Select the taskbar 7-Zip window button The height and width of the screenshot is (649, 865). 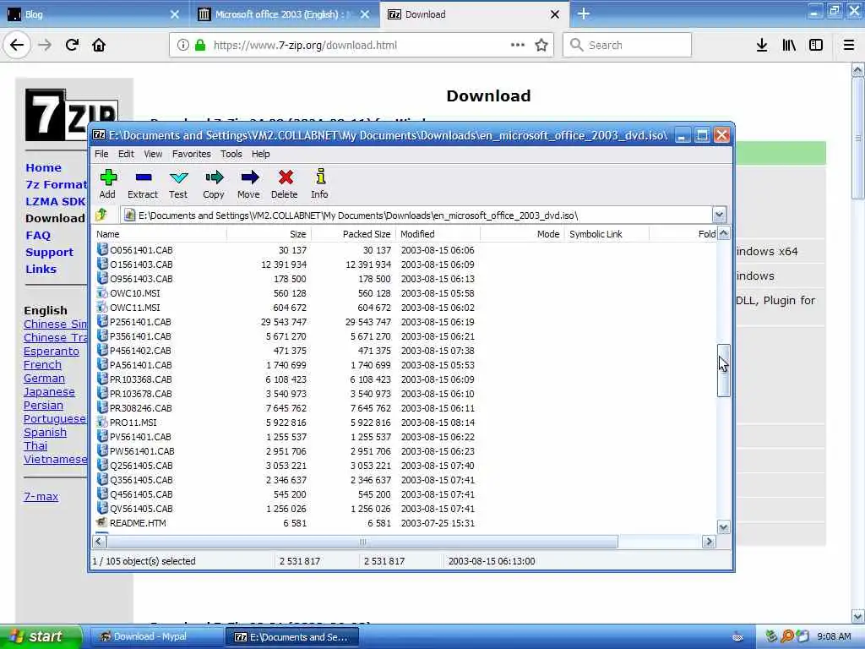292,637
